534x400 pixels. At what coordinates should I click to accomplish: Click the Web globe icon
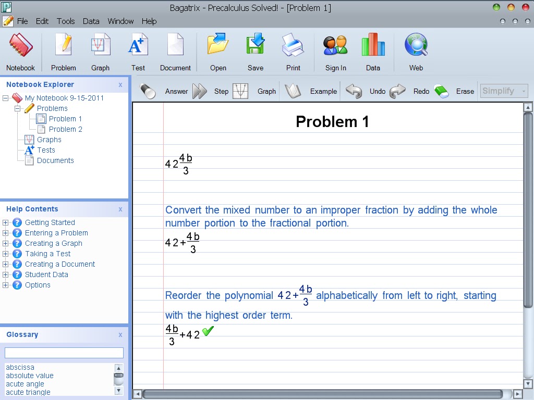click(x=416, y=45)
